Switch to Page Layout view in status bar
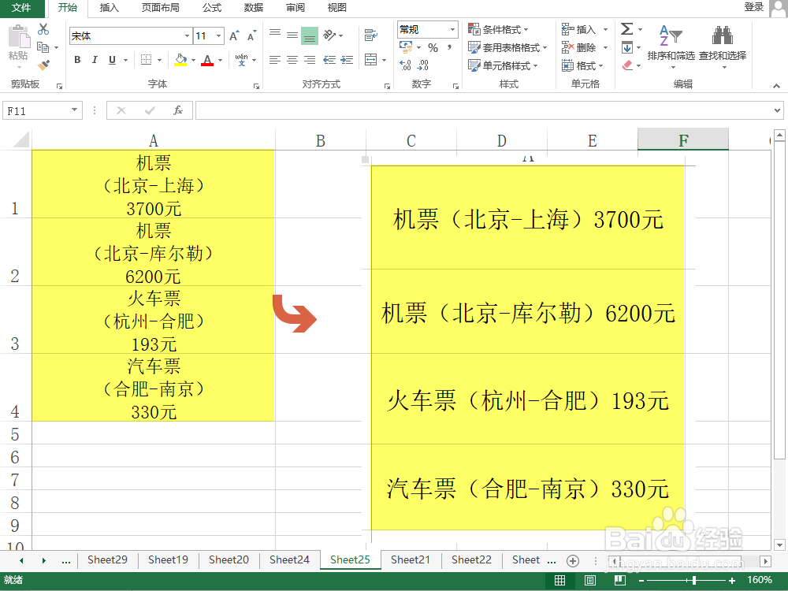788x591 pixels. 590,581
